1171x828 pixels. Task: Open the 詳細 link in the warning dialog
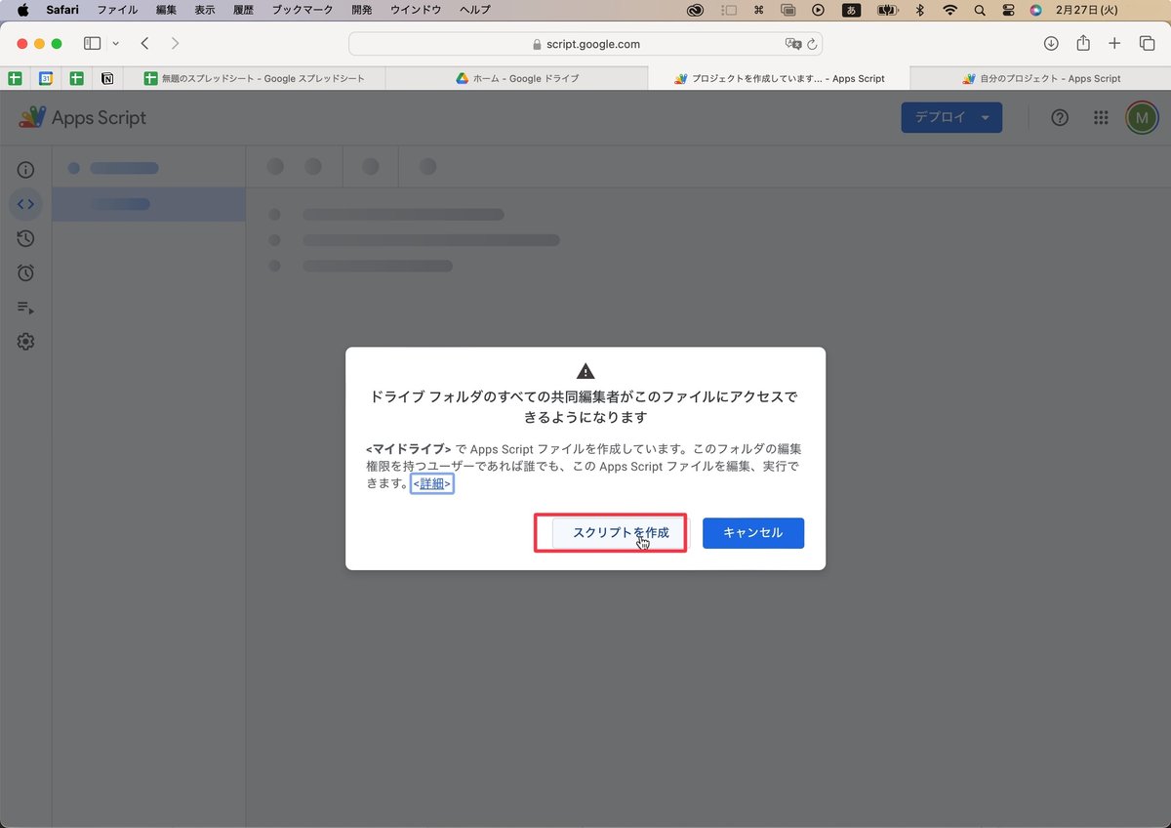click(431, 483)
